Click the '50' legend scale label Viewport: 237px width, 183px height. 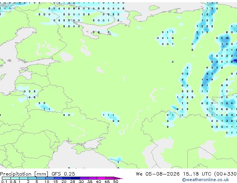116,182
